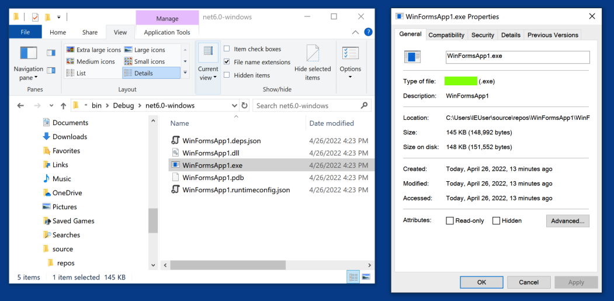
Task: Click Debug in the address path
Action: click(x=123, y=105)
